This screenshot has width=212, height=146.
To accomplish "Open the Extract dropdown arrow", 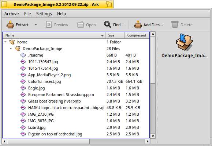I will click(36, 25).
